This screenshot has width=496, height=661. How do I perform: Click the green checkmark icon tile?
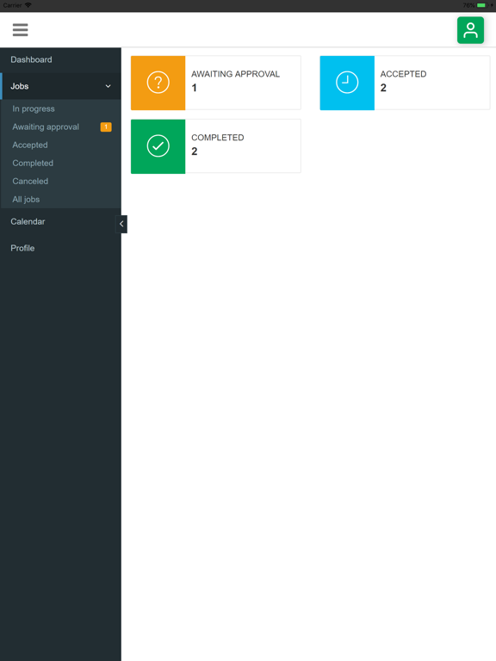[x=158, y=146]
